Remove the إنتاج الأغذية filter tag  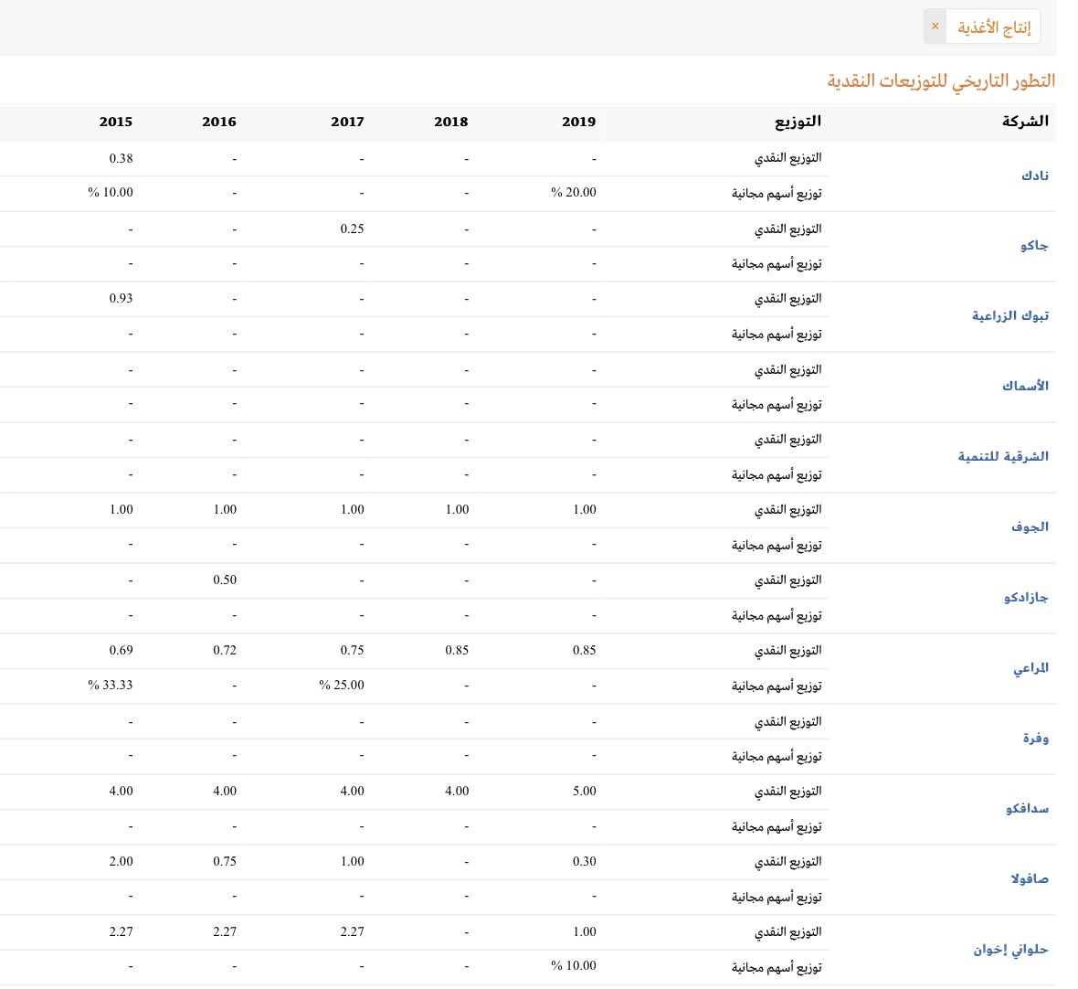(x=935, y=27)
